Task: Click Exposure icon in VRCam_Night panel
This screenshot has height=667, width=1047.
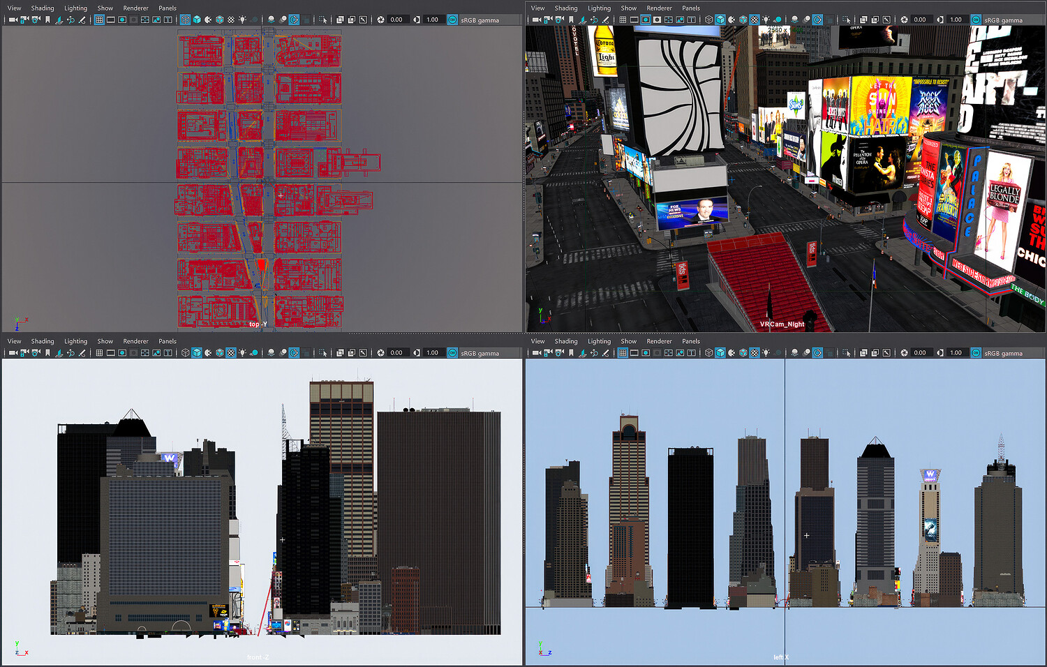Action: pyautogui.click(x=904, y=20)
